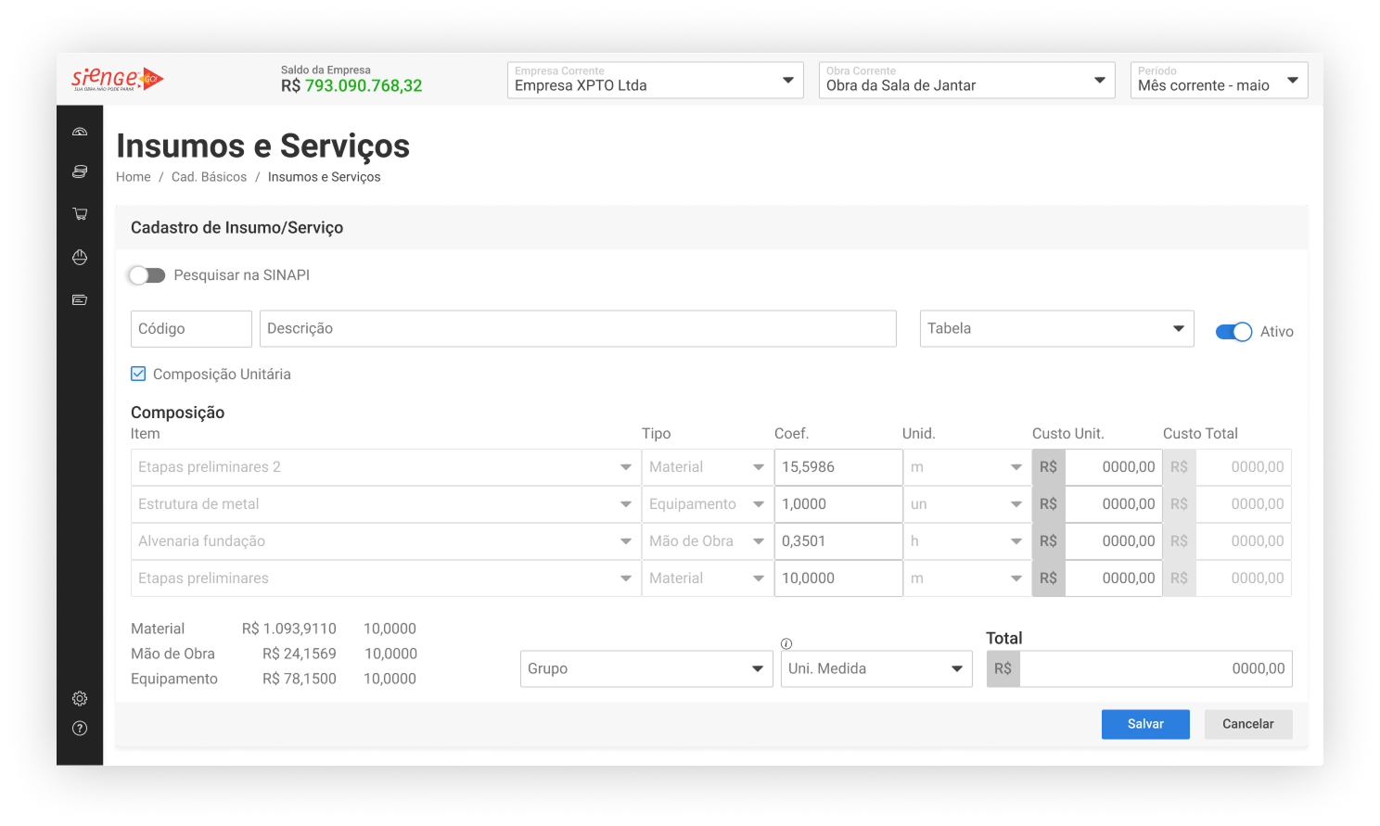
Task: Open the Grupo dropdown
Action: coord(645,668)
